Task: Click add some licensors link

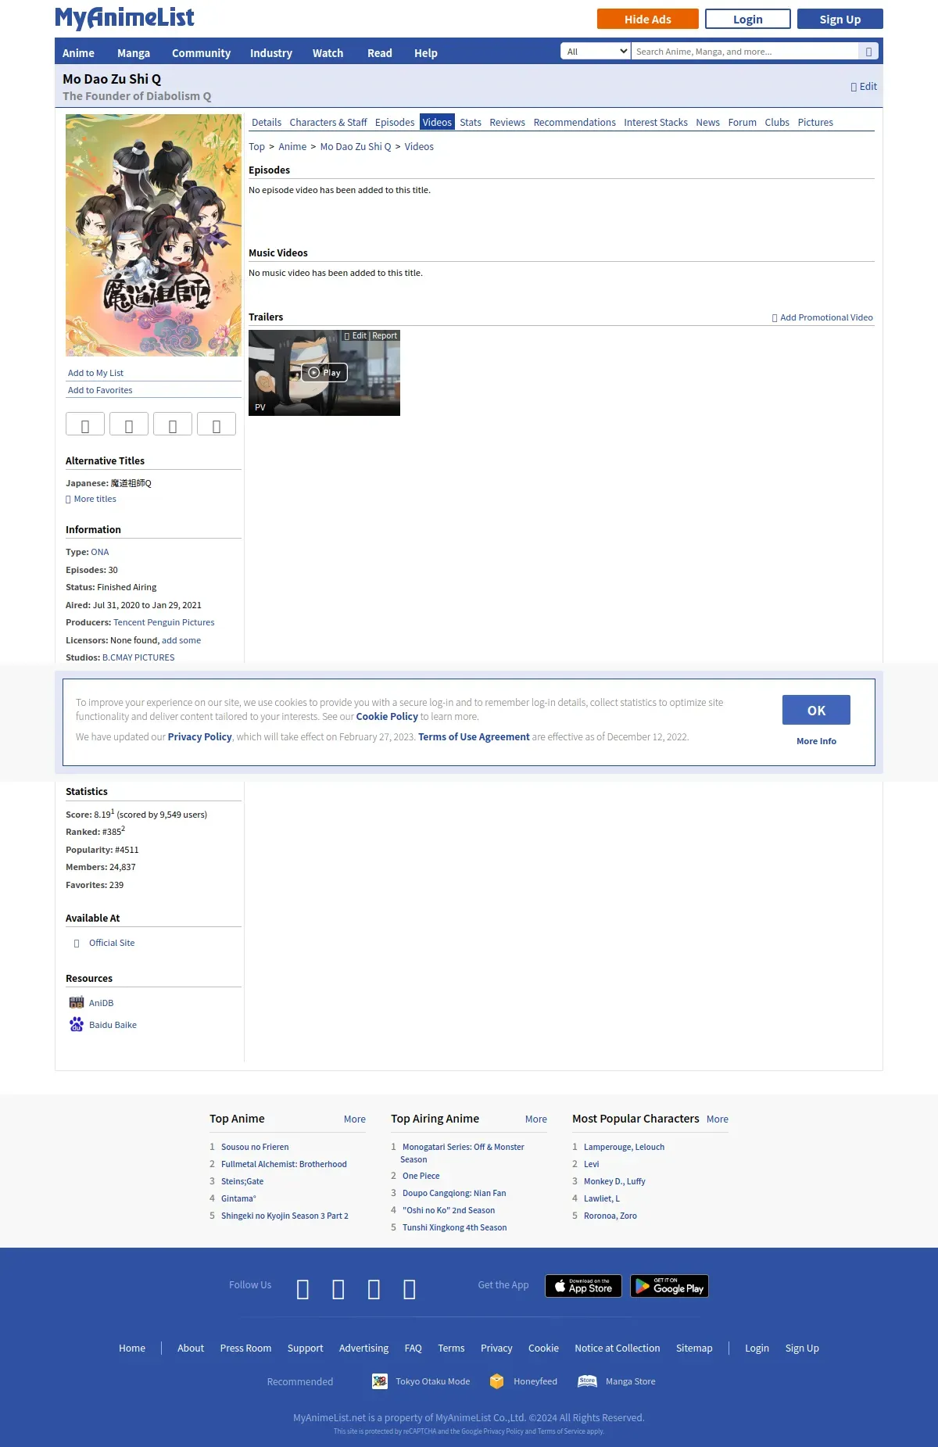Action: (181, 640)
